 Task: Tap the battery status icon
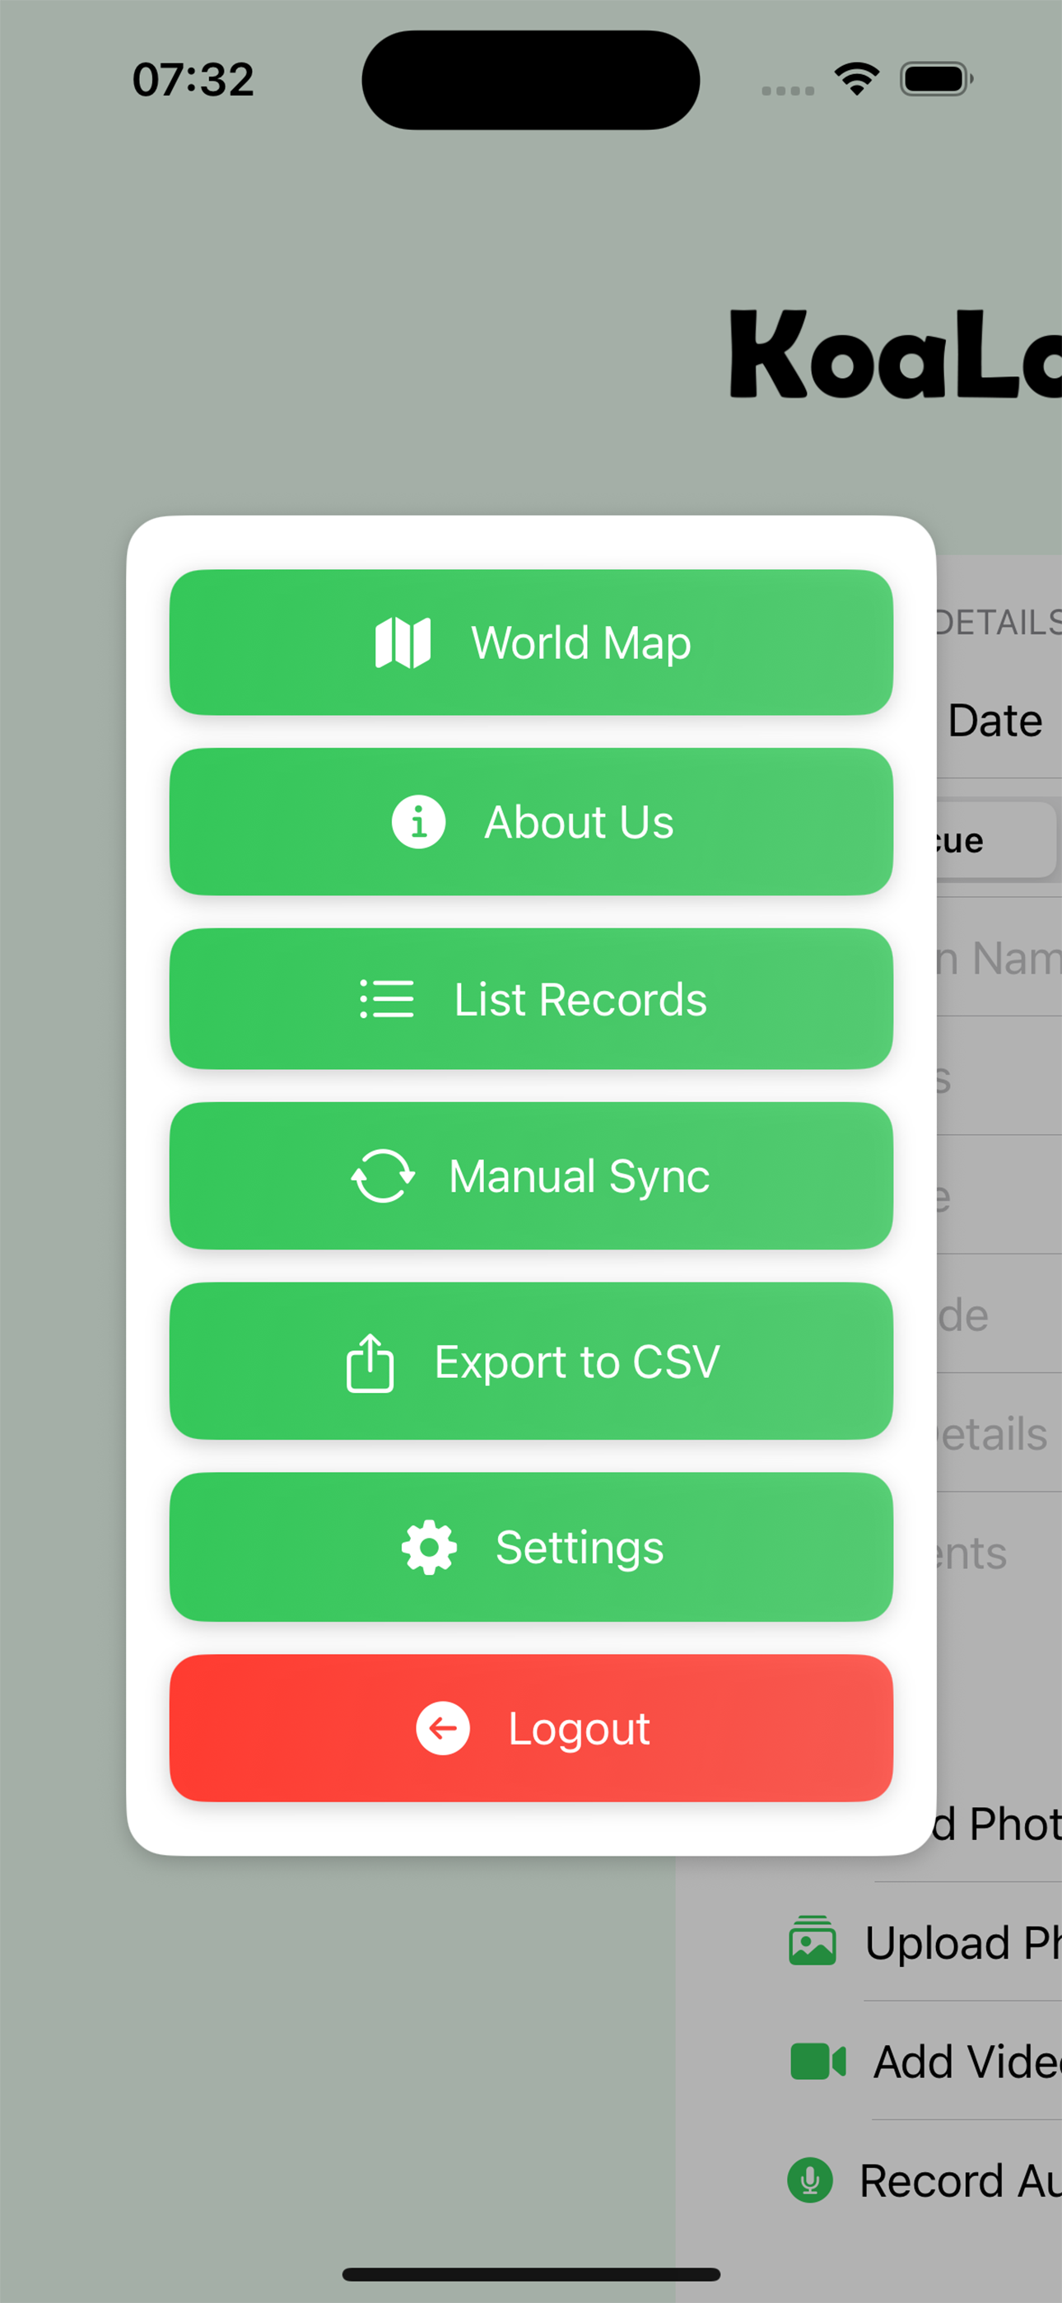pyautogui.click(x=936, y=79)
